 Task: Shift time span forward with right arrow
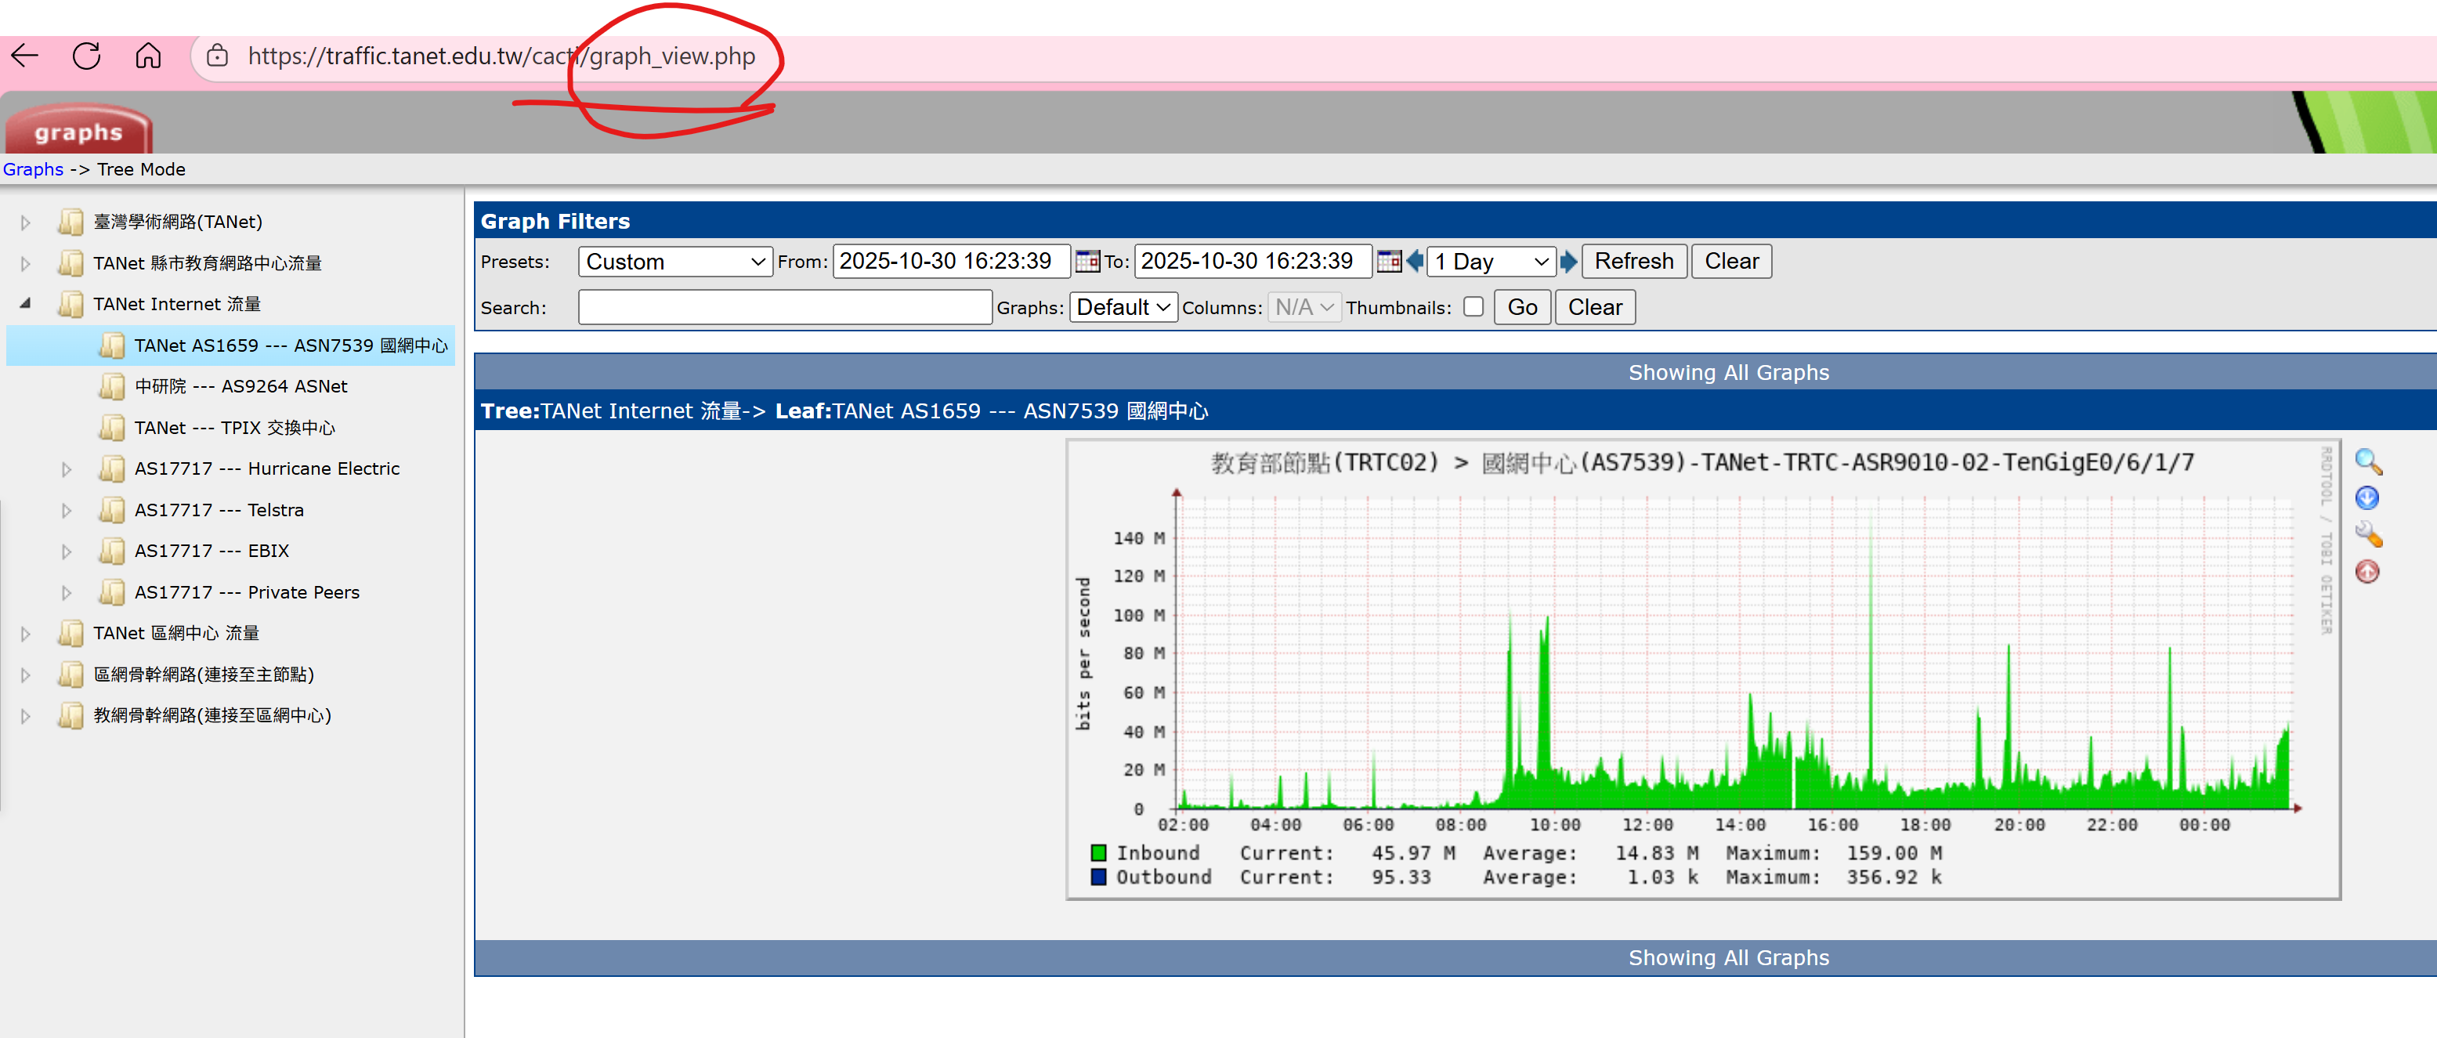pos(1567,261)
